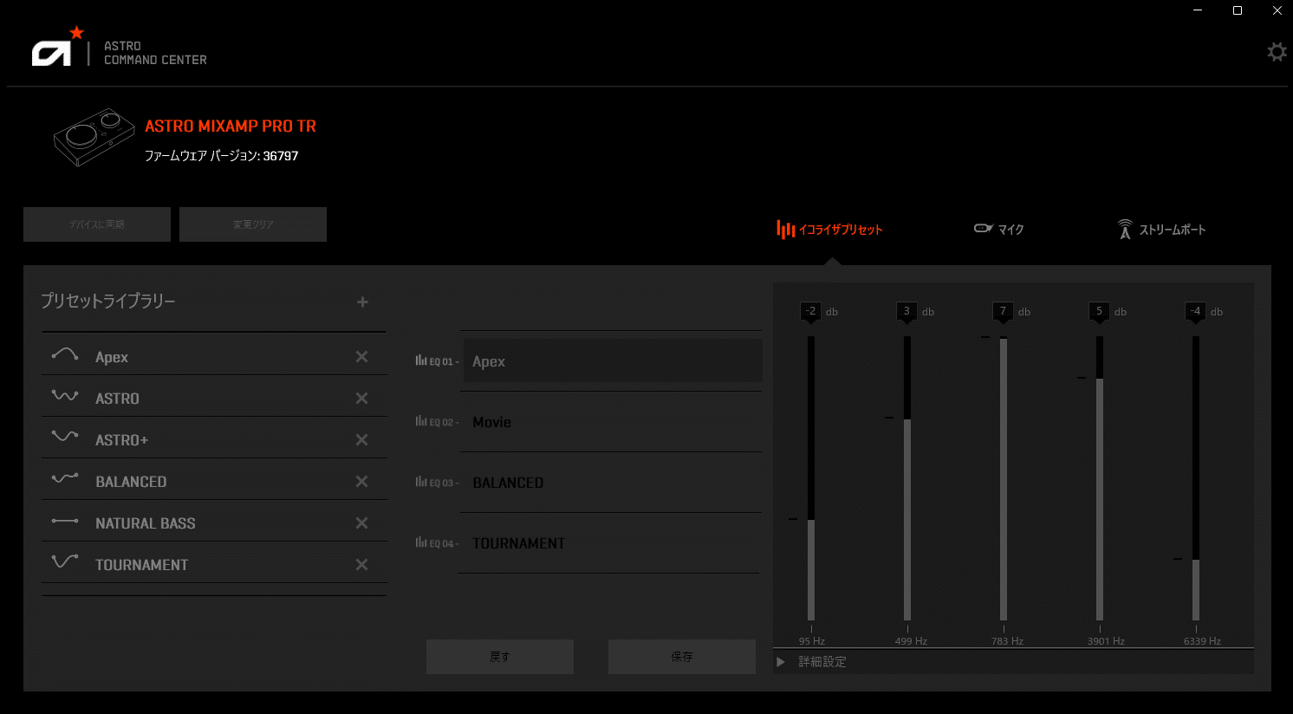Click the stream port antenna icon
This screenshot has width=1293, height=714.
1125,229
